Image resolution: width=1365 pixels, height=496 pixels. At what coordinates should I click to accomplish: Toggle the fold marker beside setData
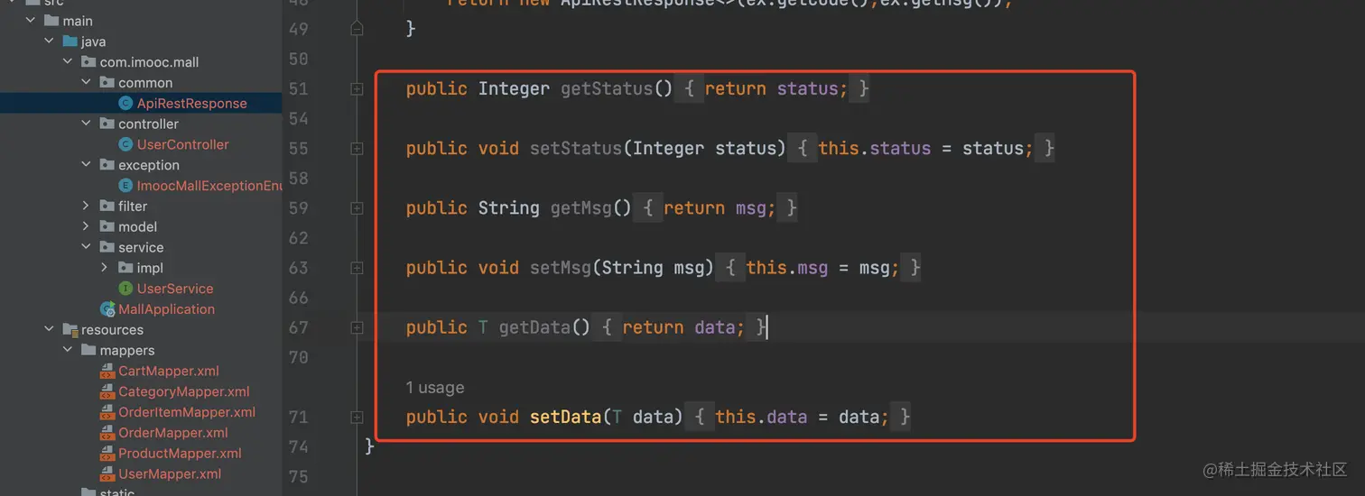click(x=357, y=418)
